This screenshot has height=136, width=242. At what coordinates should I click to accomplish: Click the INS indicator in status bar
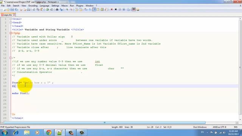pos(236,127)
